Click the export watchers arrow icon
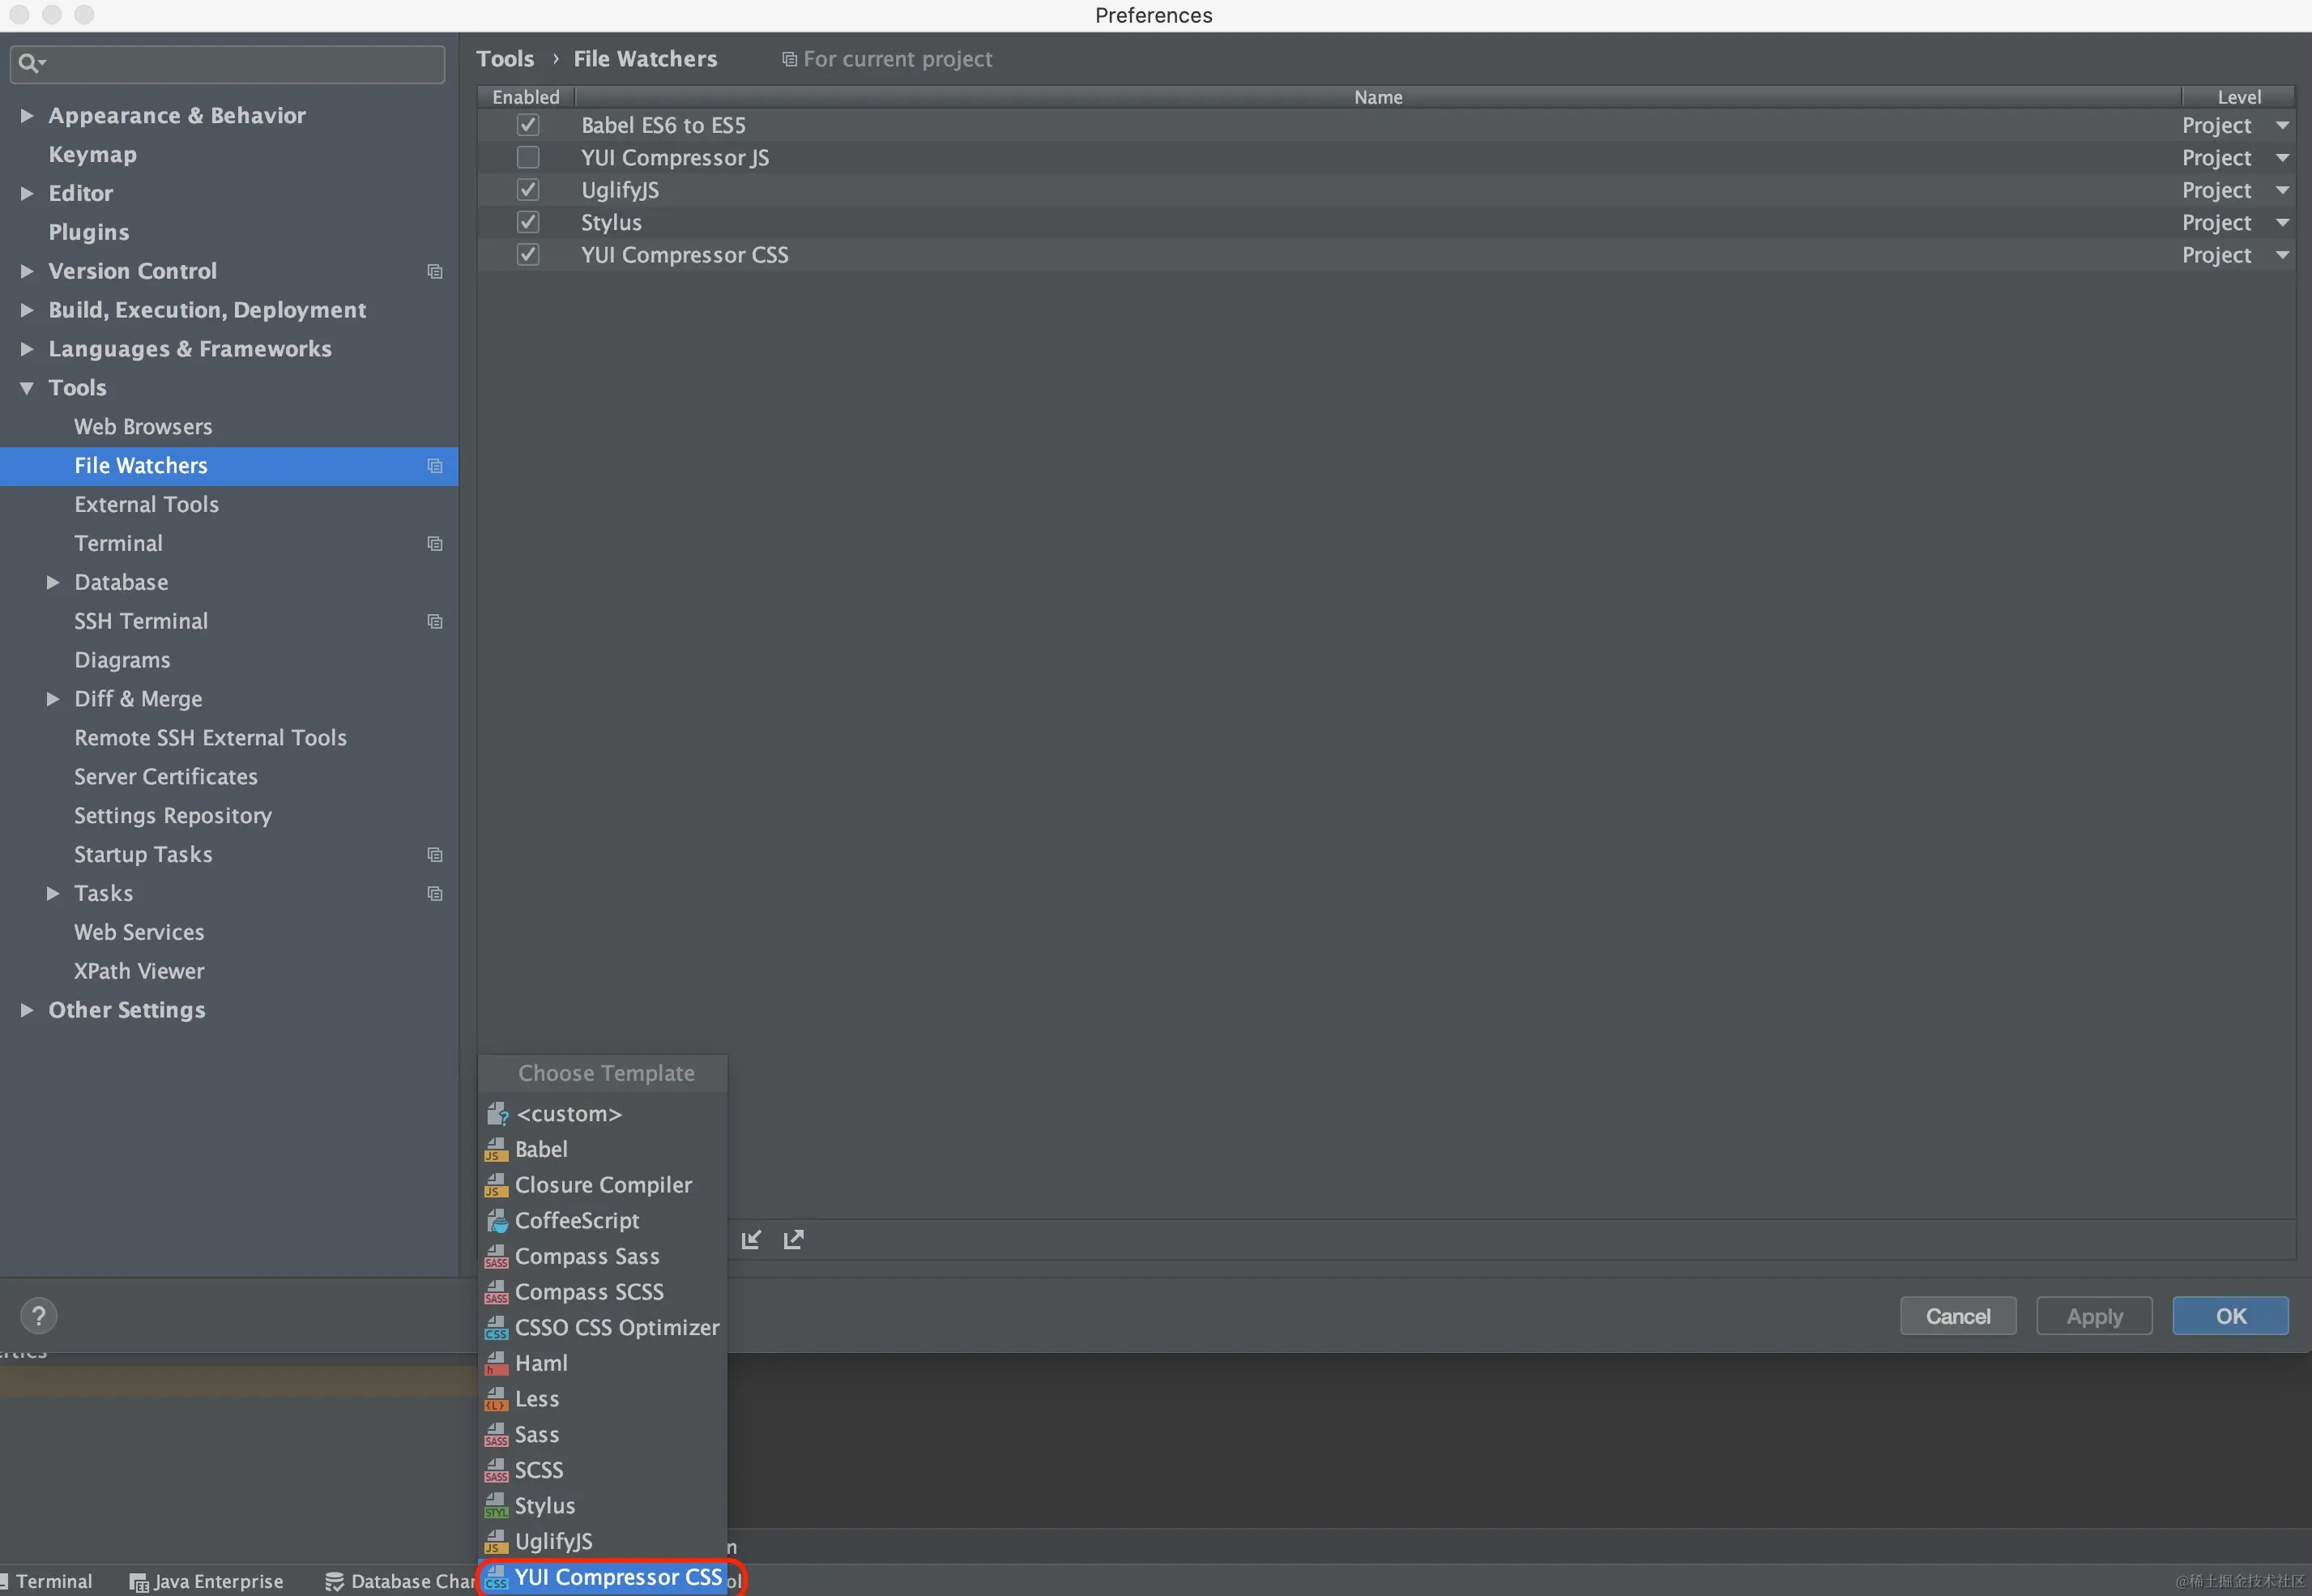 coord(793,1240)
